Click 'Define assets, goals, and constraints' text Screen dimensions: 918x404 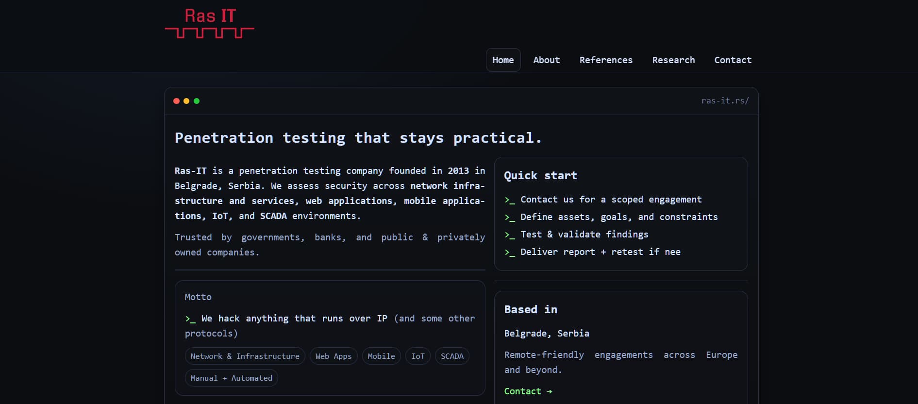619,217
